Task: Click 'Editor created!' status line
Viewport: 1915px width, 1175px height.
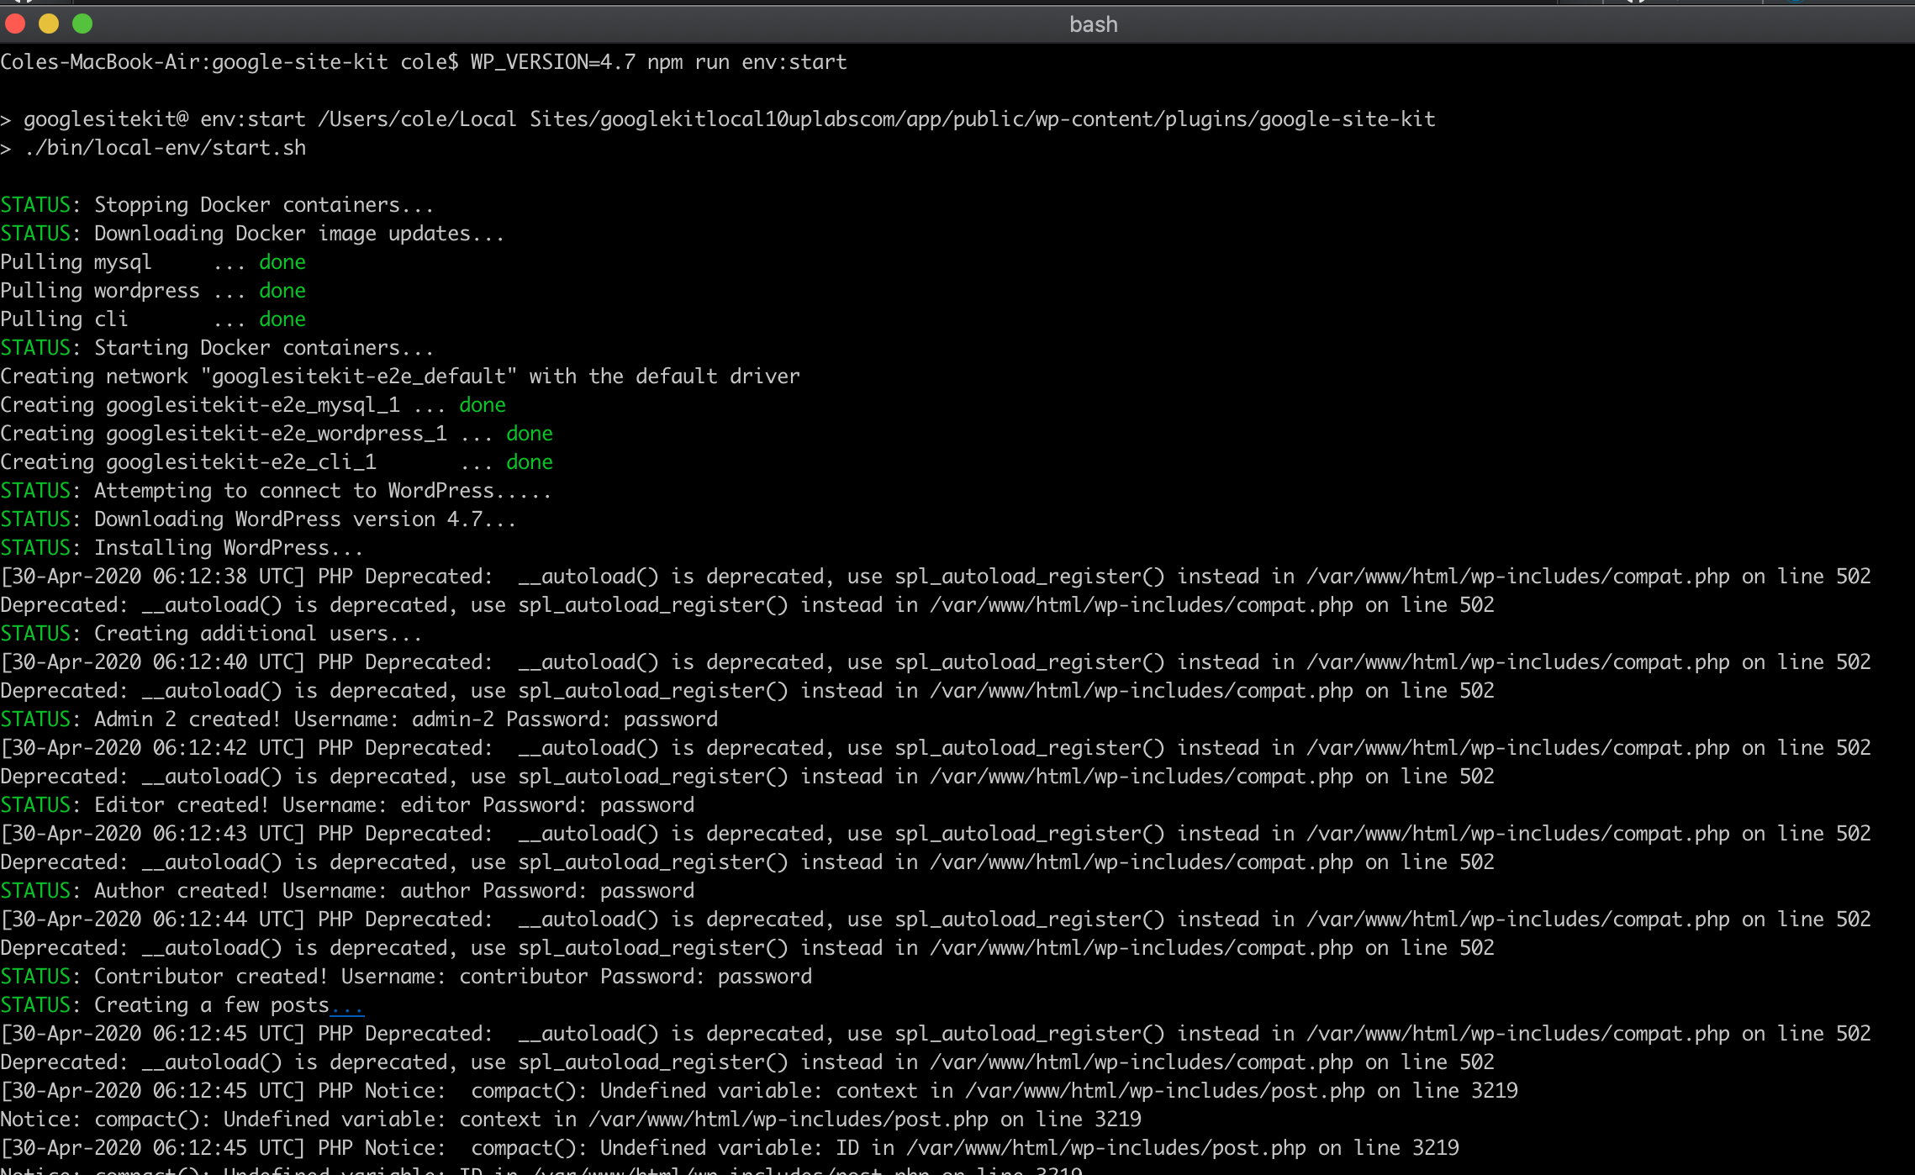Action: [x=347, y=805]
